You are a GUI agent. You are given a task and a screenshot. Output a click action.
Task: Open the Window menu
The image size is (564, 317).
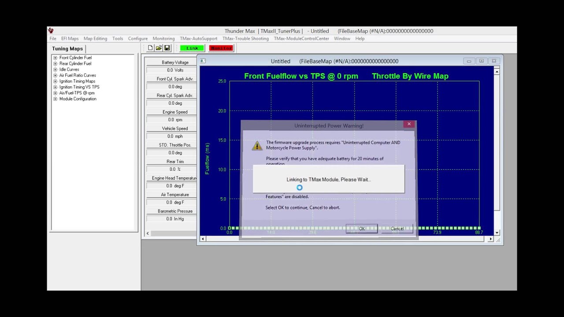pos(342,39)
